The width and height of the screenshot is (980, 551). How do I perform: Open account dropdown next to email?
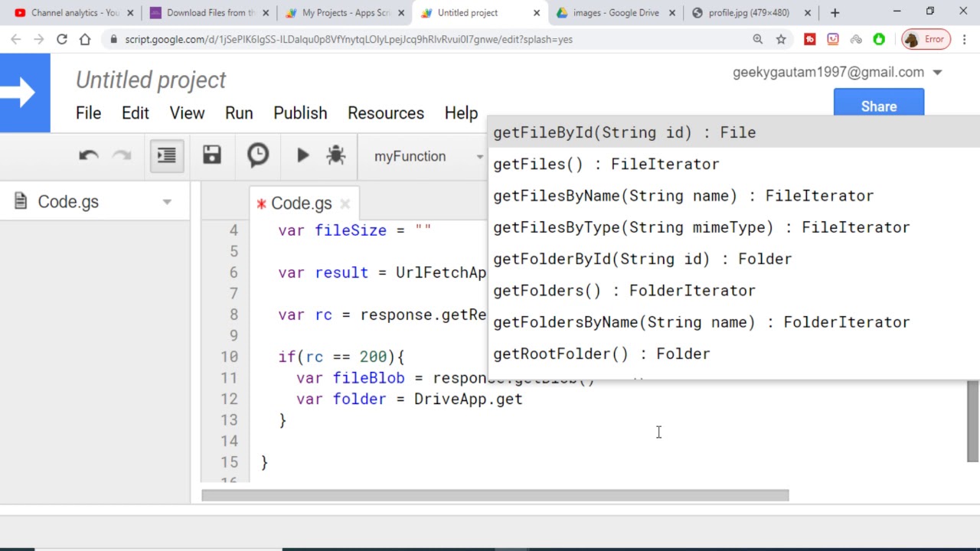937,73
